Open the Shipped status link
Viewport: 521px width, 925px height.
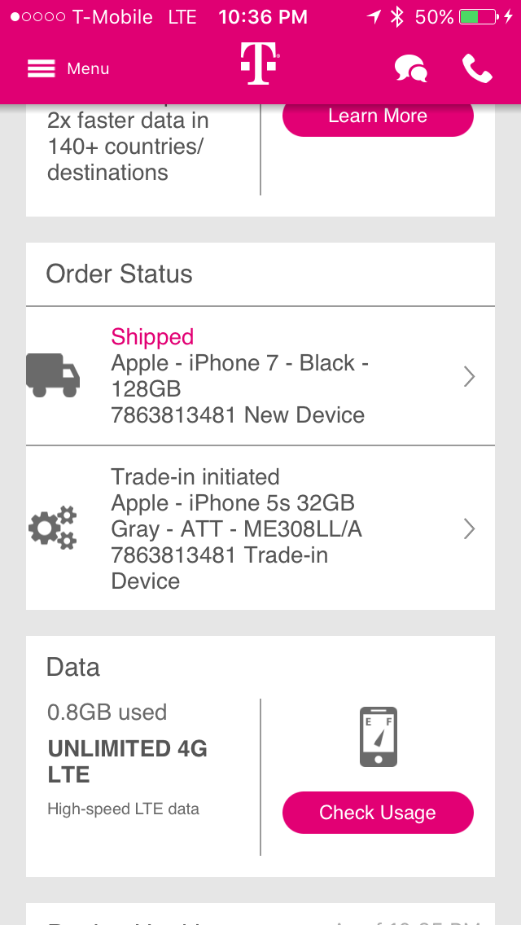pos(152,337)
